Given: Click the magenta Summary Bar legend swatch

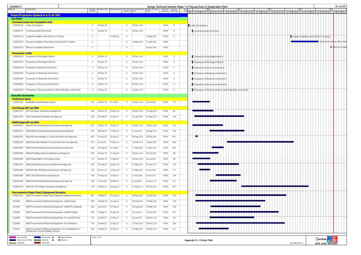Looking at the screenshot, I should (x=12, y=237).
